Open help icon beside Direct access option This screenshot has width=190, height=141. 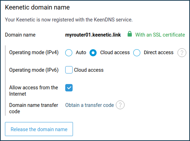click(x=182, y=53)
